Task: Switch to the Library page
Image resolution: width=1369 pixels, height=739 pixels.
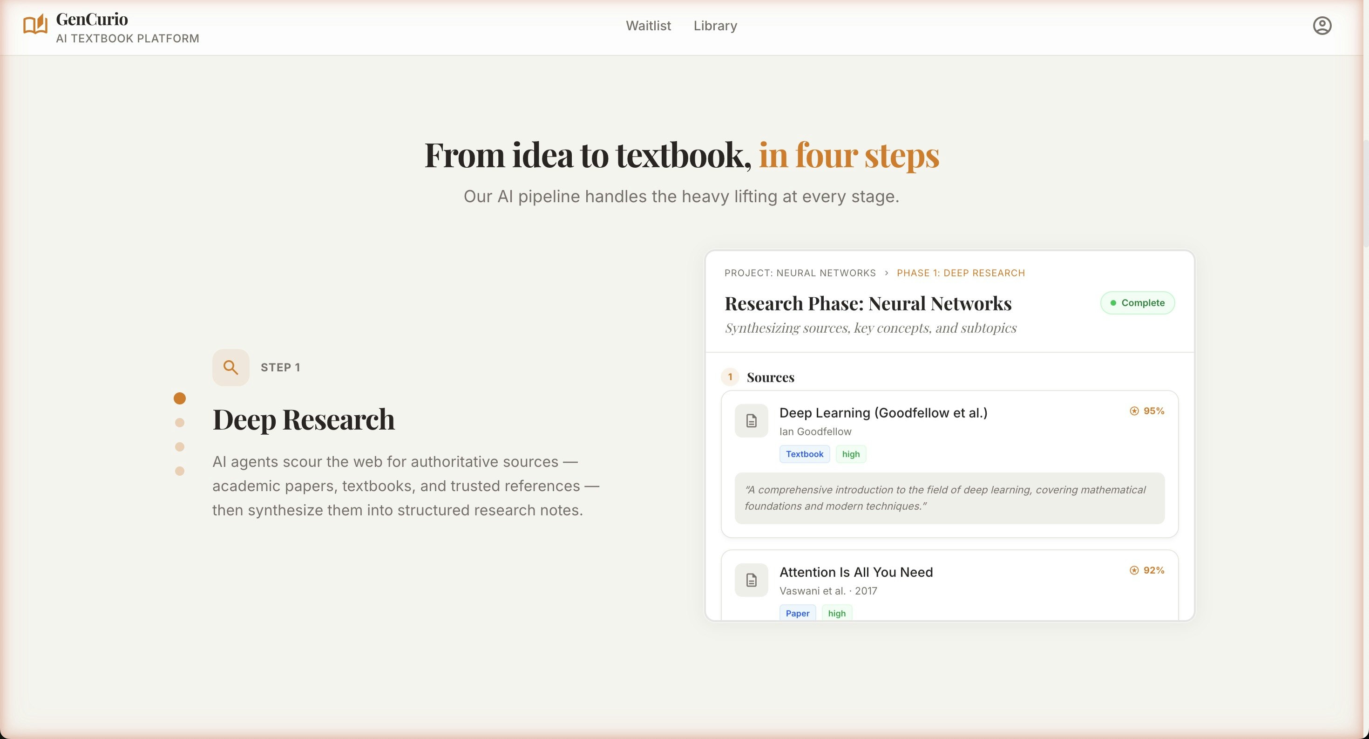Action: coord(715,26)
